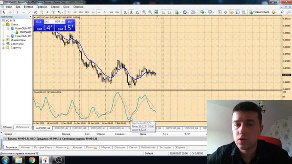Image resolution: width=292 pixels, height=164 pixels.
Task: Switch chart to candlestick mode
Action: [131, 12]
